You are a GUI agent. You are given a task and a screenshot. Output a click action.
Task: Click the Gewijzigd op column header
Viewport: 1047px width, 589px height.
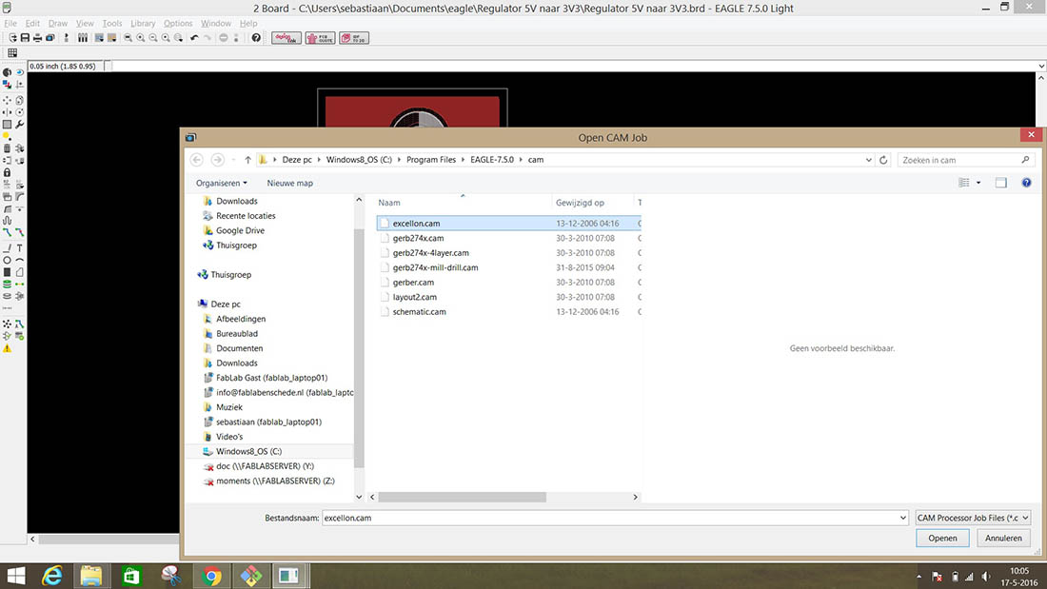tap(580, 203)
